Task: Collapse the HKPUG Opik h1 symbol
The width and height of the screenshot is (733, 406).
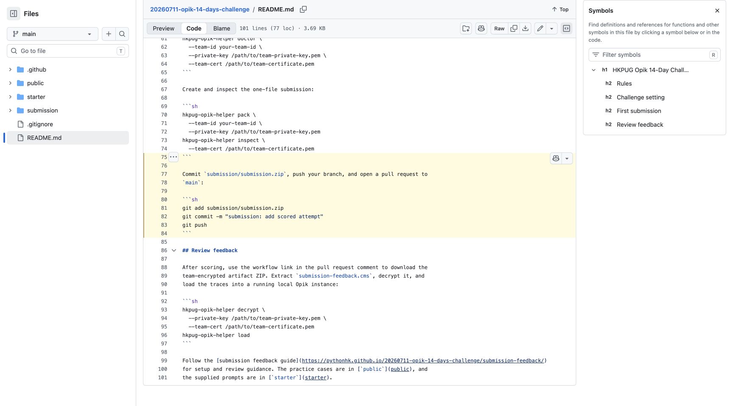Action: coord(593,70)
